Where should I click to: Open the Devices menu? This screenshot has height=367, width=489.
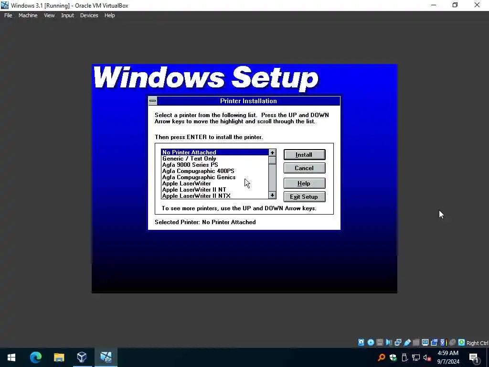coord(89,15)
